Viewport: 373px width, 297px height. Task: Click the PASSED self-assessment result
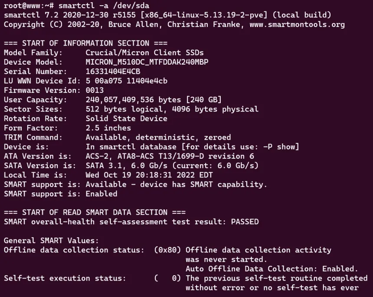click(245, 222)
